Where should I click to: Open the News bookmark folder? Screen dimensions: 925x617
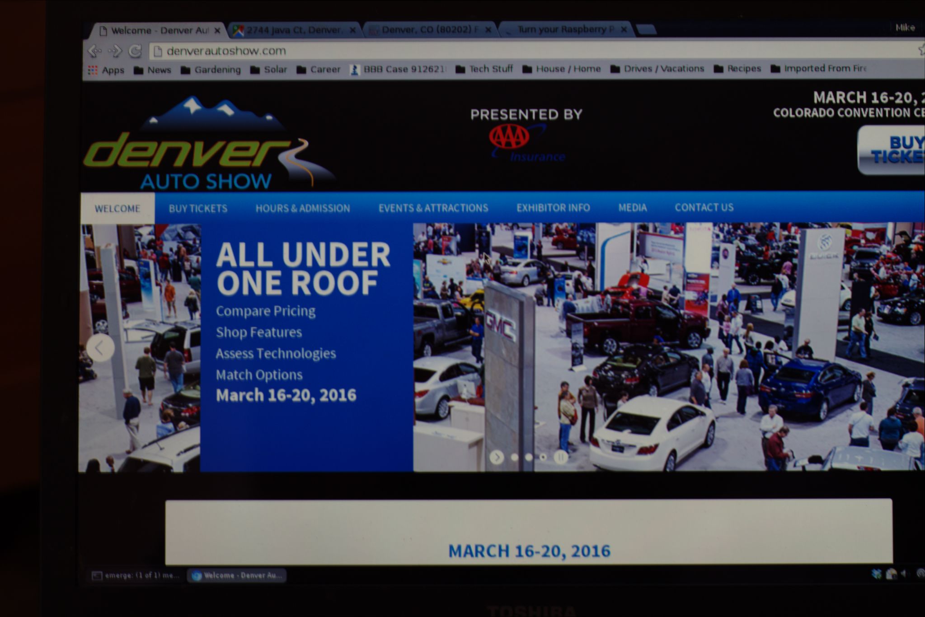(x=153, y=70)
